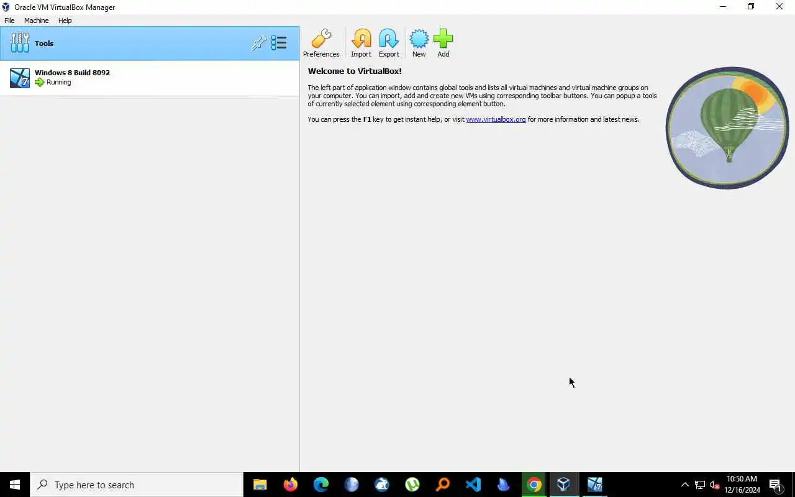Click the Welcome to VirtualBox! heading
This screenshot has height=497, width=795.
click(355, 71)
